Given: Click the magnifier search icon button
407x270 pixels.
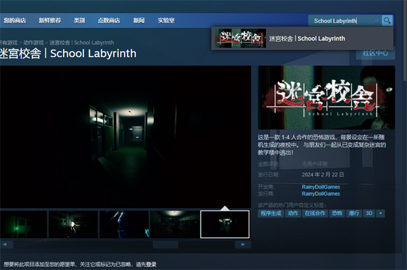Looking at the screenshot, I should (x=387, y=20).
